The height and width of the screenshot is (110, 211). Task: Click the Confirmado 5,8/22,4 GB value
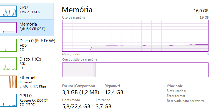pos(76,106)
